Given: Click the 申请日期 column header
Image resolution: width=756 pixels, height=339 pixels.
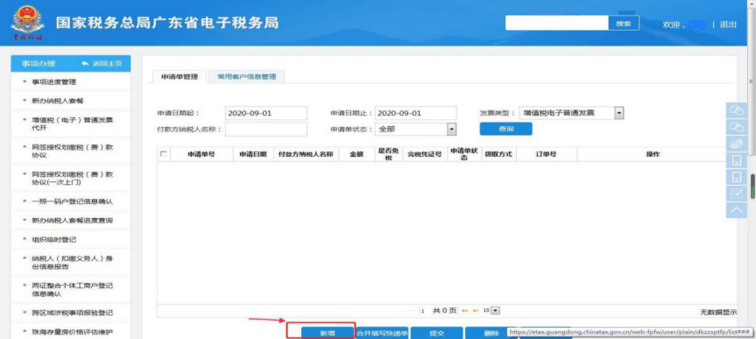Looking at the screenshot, I should click(253, 154).
